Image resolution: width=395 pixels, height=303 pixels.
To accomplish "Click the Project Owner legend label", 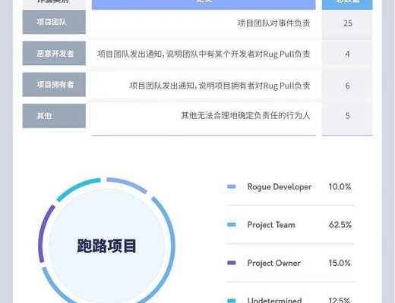I will [274, 263].
